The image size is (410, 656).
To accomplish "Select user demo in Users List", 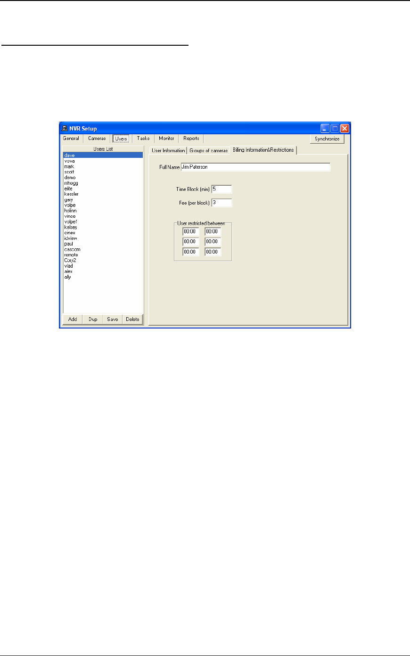I will tap(103, 178).
